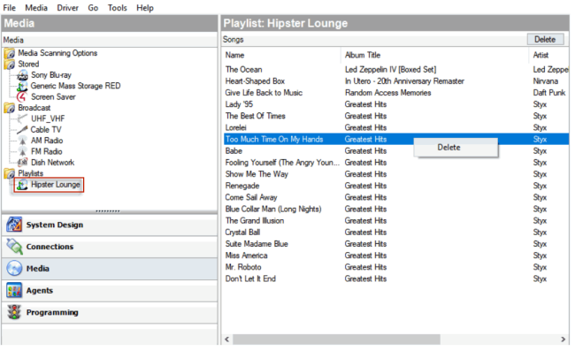Viewport: 575px width, 351px height.
Task: Select the song Mr. Roboto
Action: pos(243,268)
